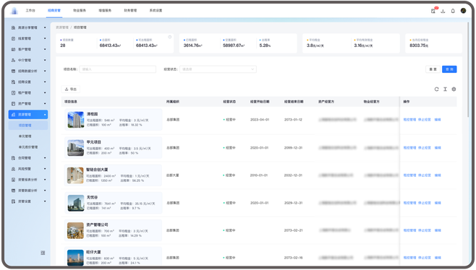Click the row density icon above the table
This screenshot has width=476, height=270.
445,89
